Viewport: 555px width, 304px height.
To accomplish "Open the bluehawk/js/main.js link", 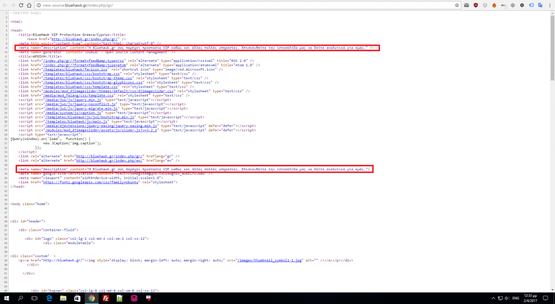I will click(x=77, y=122).
